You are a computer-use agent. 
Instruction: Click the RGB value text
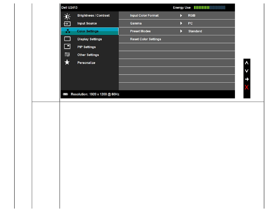tap(191, 16)
